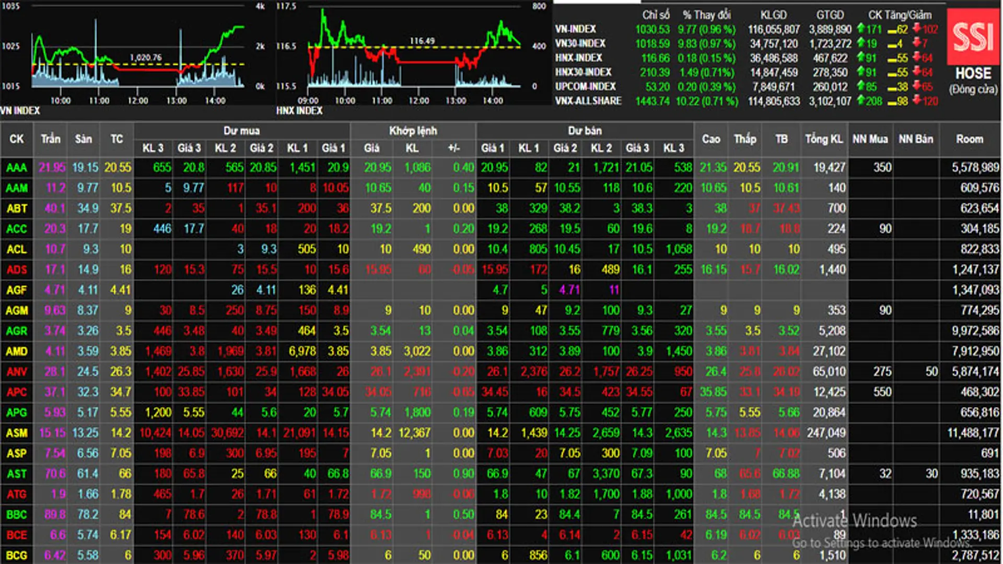Image resolution: width=1003 pixels, height=564 pixels.
Task: Click the red down arrow in UPCOM-INDEX row
Action: [917, 86]
